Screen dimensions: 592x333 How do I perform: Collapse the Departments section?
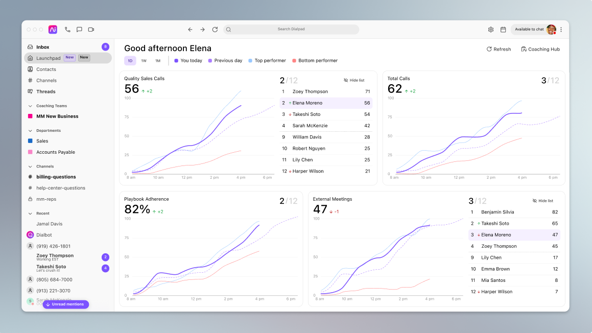click(30, 131)
